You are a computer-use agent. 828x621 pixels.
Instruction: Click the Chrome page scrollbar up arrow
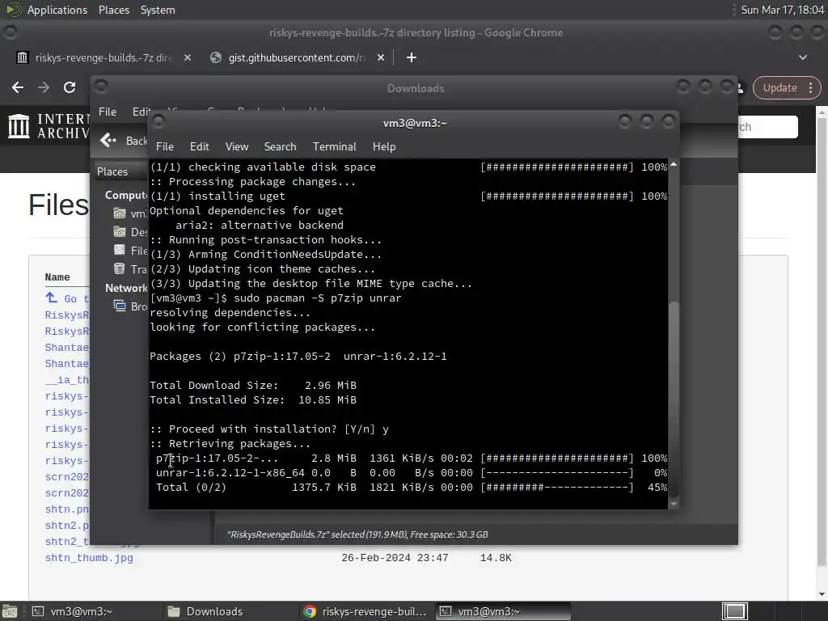pos(822,112)
